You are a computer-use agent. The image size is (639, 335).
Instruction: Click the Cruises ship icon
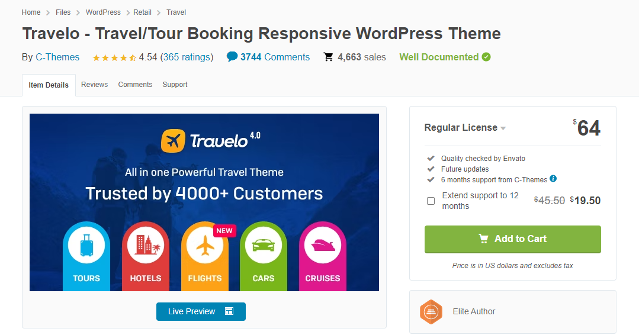click(x=322, y=245)
